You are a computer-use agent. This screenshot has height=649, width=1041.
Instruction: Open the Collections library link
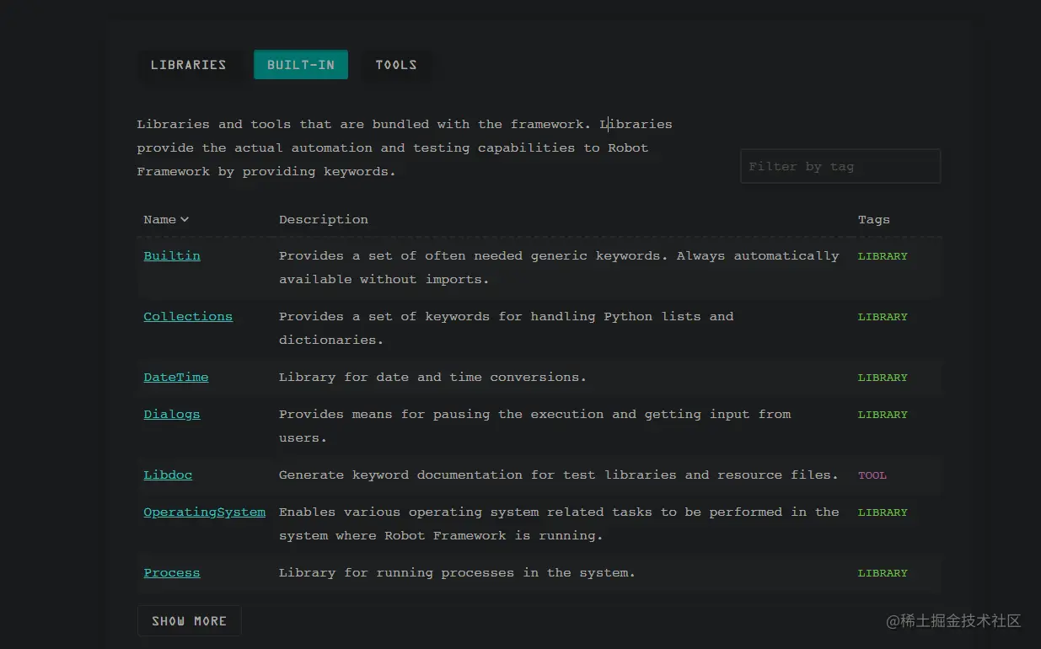pyautogui.click(x=188, y=317)
